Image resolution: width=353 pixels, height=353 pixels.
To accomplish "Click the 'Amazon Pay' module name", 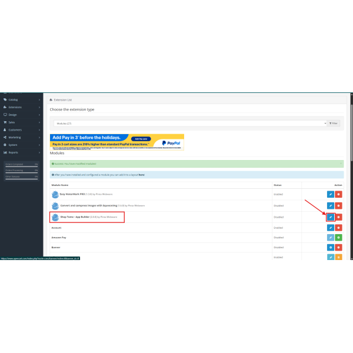I will tap(59, 238).
